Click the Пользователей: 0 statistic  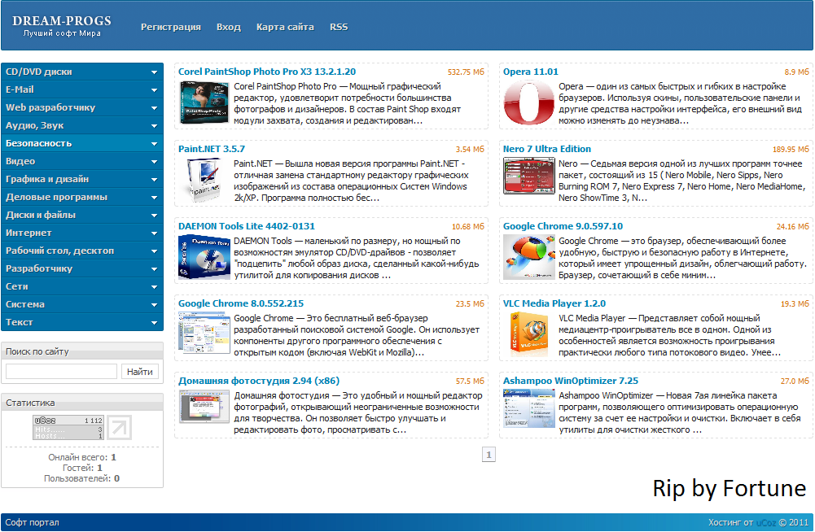[81, 478]
